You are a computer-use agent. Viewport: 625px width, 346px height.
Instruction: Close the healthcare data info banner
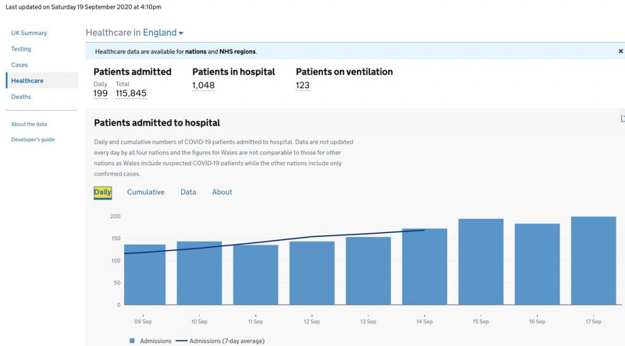point(621,52)
